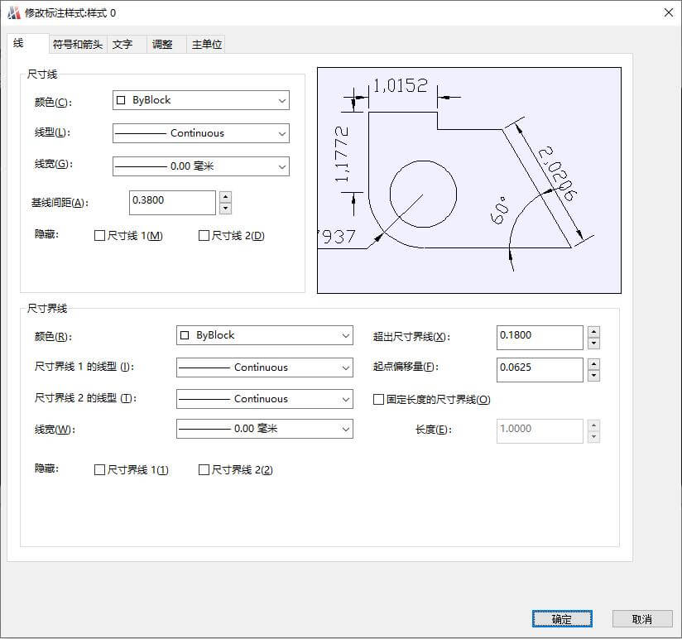Click the 起点偏移量(F) input field
682x639 pixels.
coord(540,370)
